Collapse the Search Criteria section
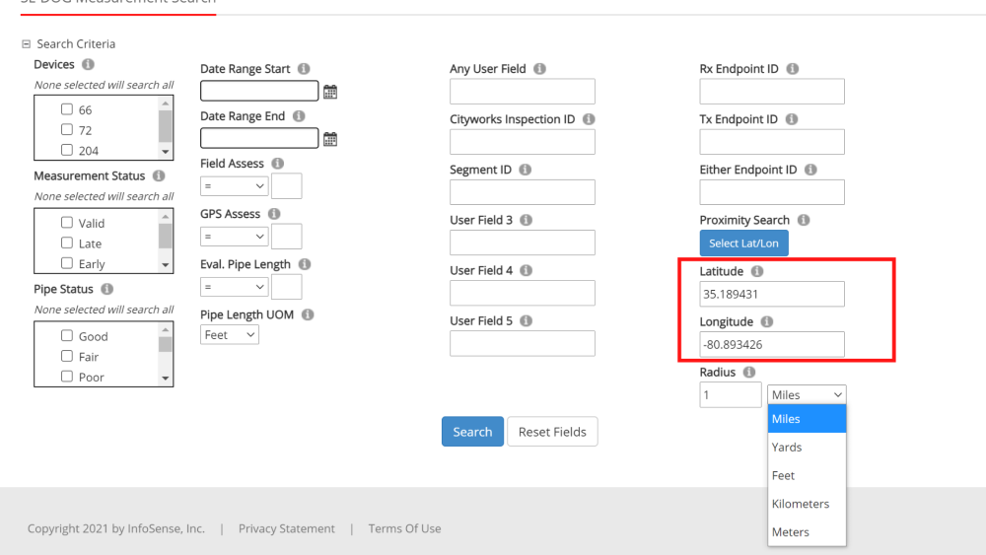This screenshot has height=555, width=986. (x=26, y=44)
